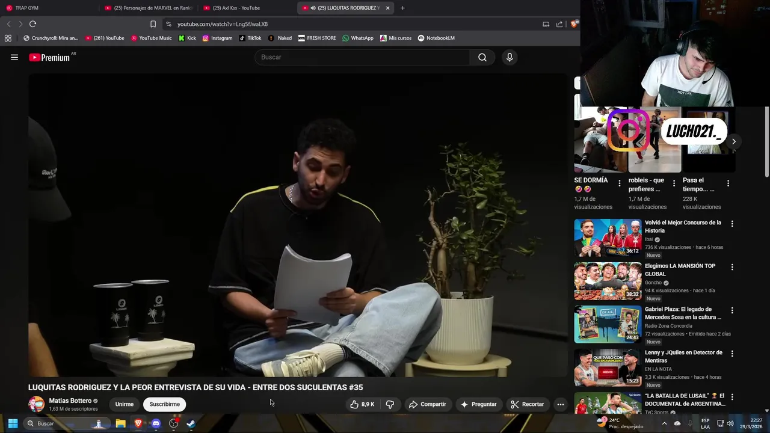Click the Unirme membership button
Screen dimensions: 770x433
[x=125, y=404]
